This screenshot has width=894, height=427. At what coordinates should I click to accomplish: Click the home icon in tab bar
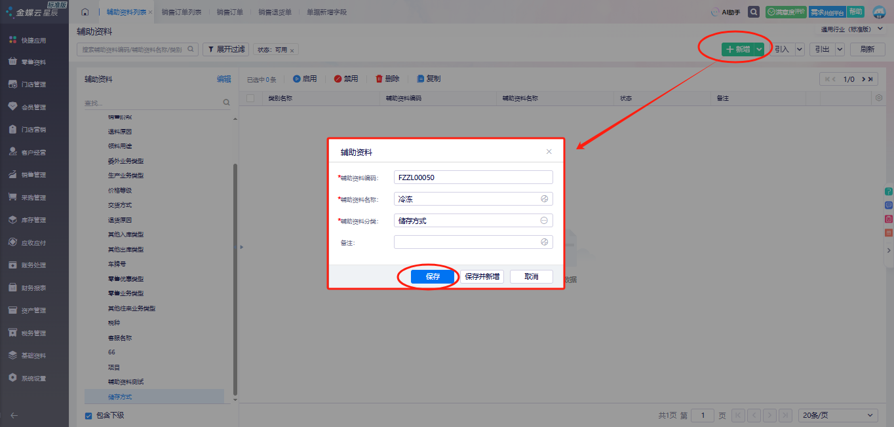pos(85,12)
